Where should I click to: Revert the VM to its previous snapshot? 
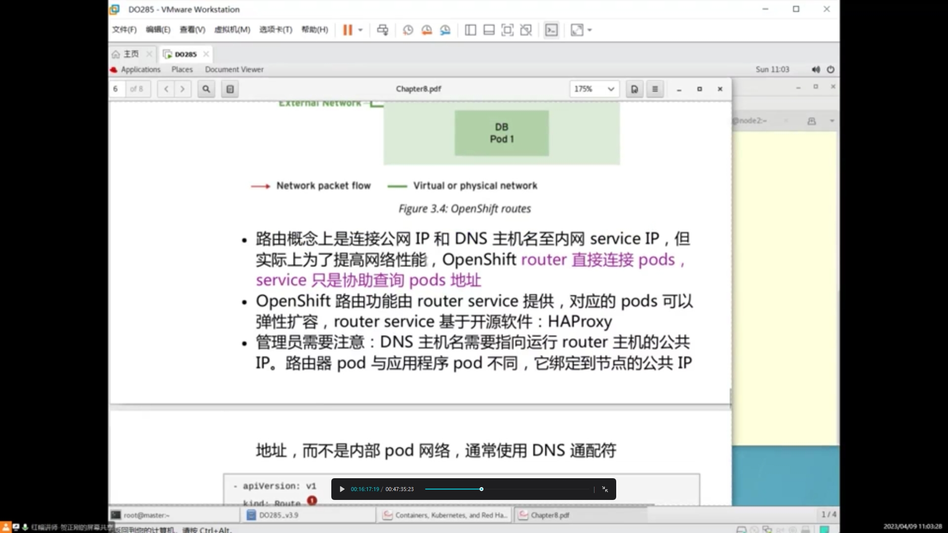coord(427,30)
